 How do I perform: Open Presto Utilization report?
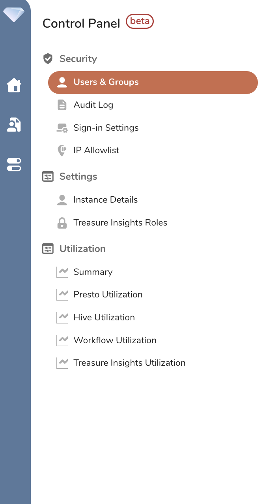point(108,295)
